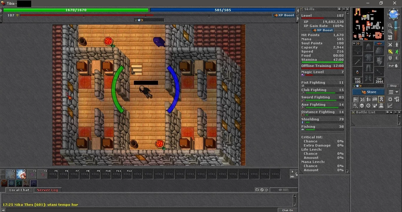
Task: Collapse the Skills panel
Action: coord(343,9)
